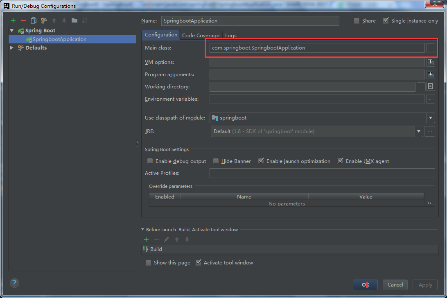The image size is (447, 298).
Task: Switch to the Configuration tab
Action: (x=161, y=35)
